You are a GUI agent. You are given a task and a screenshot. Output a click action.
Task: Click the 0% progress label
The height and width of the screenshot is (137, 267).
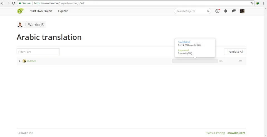[x=221, y=61]
